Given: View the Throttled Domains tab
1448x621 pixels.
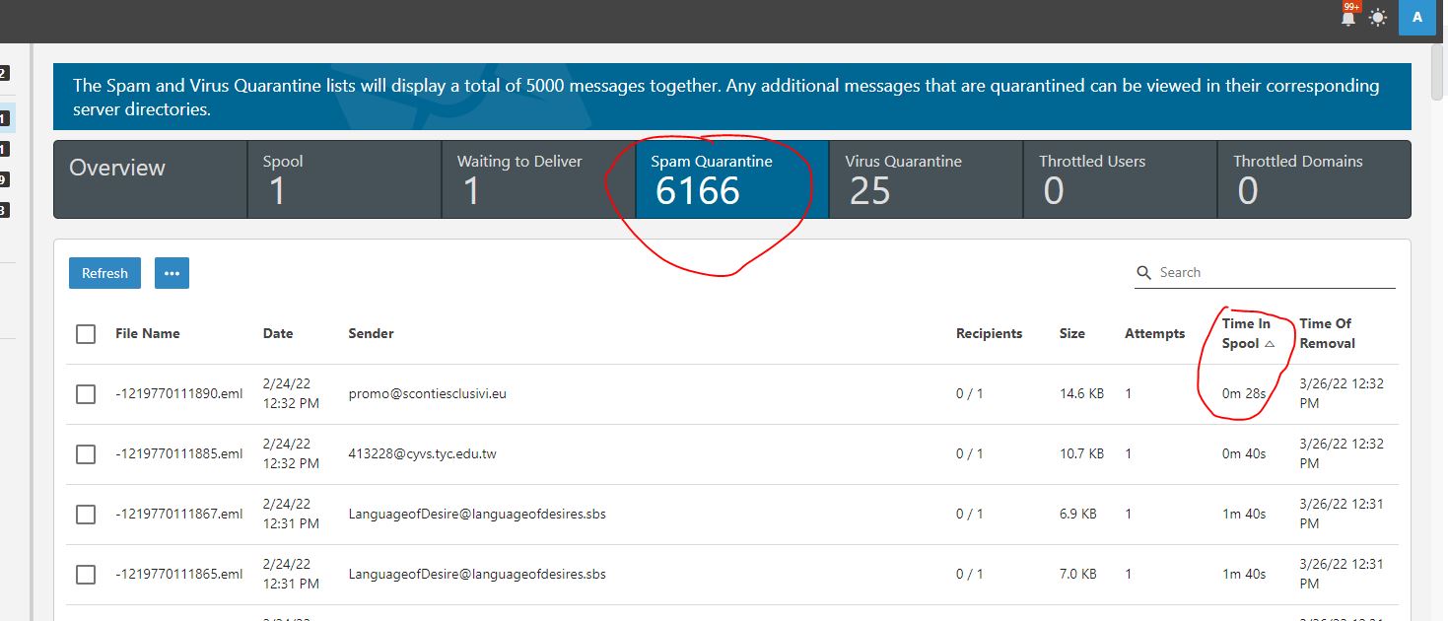Looking at the screenshot, I should click(1313, 179).
